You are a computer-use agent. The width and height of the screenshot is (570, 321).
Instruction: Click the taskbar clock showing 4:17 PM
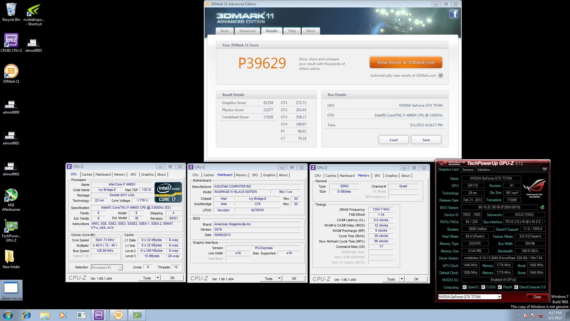[555, 315]
